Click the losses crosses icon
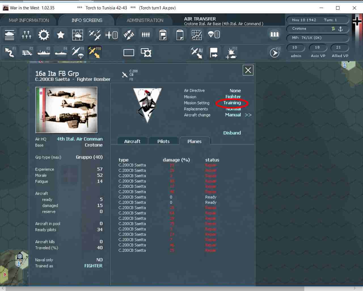This screenshot has width=363, height=291. [x=27, y=35]
